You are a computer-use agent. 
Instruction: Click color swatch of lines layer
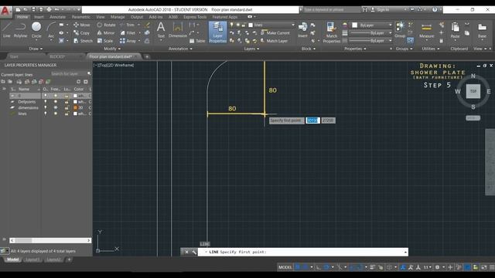[76, 114]
